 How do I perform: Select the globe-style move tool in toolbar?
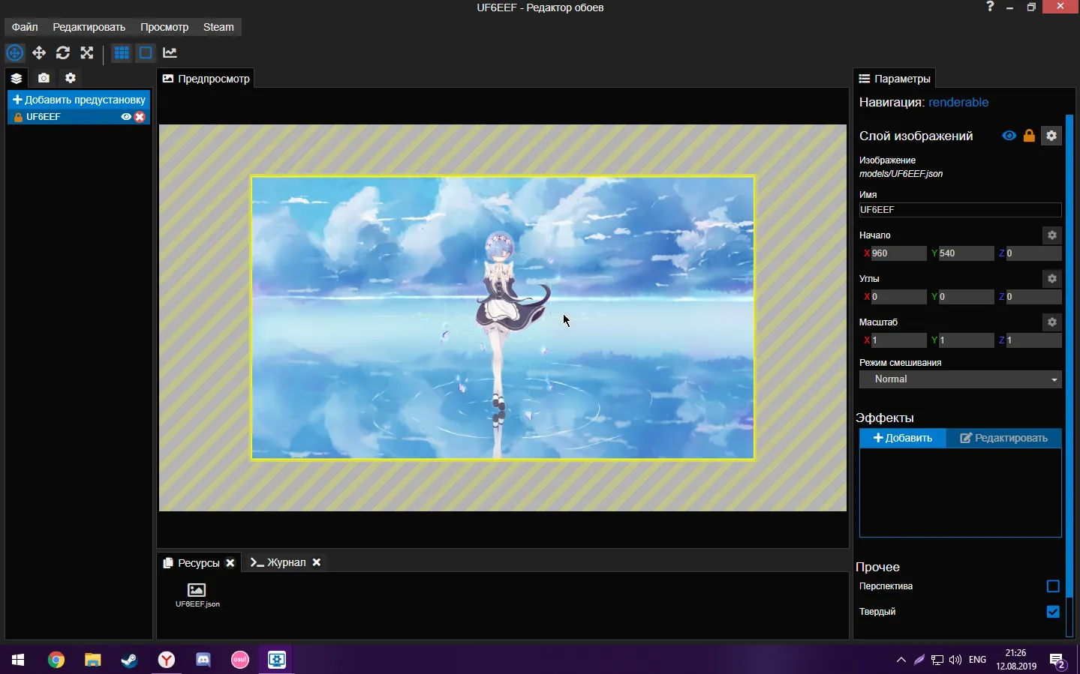pyautogui.click(x=14, y=52)
